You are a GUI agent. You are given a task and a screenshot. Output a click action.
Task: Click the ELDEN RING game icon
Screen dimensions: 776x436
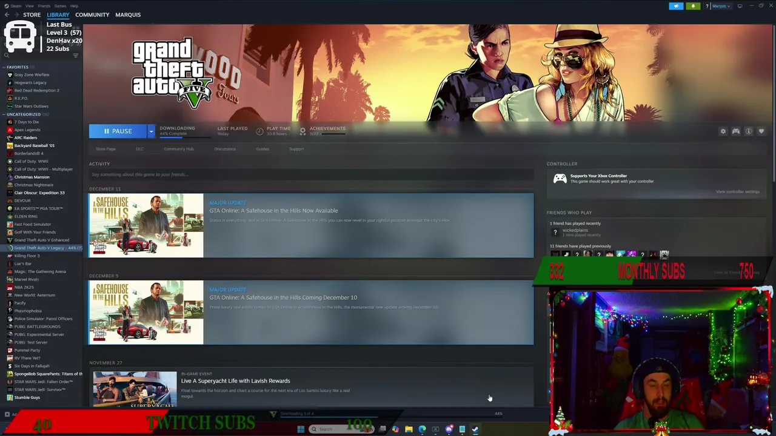coord(10,216)
